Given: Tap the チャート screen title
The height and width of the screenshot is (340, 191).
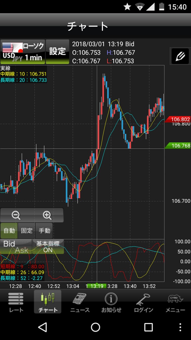Looking at the screenshot, I should pyautogui.click(x=88, y=26).
